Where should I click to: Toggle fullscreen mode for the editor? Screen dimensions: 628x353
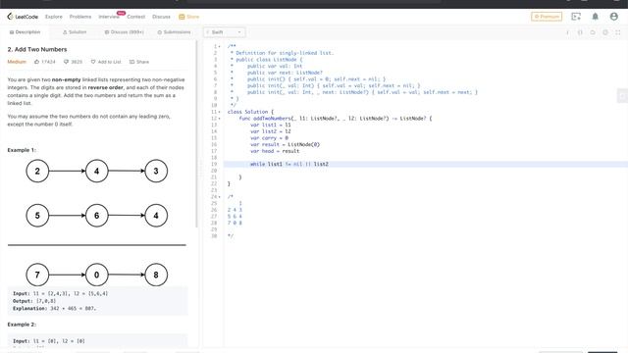pos(618,32)
